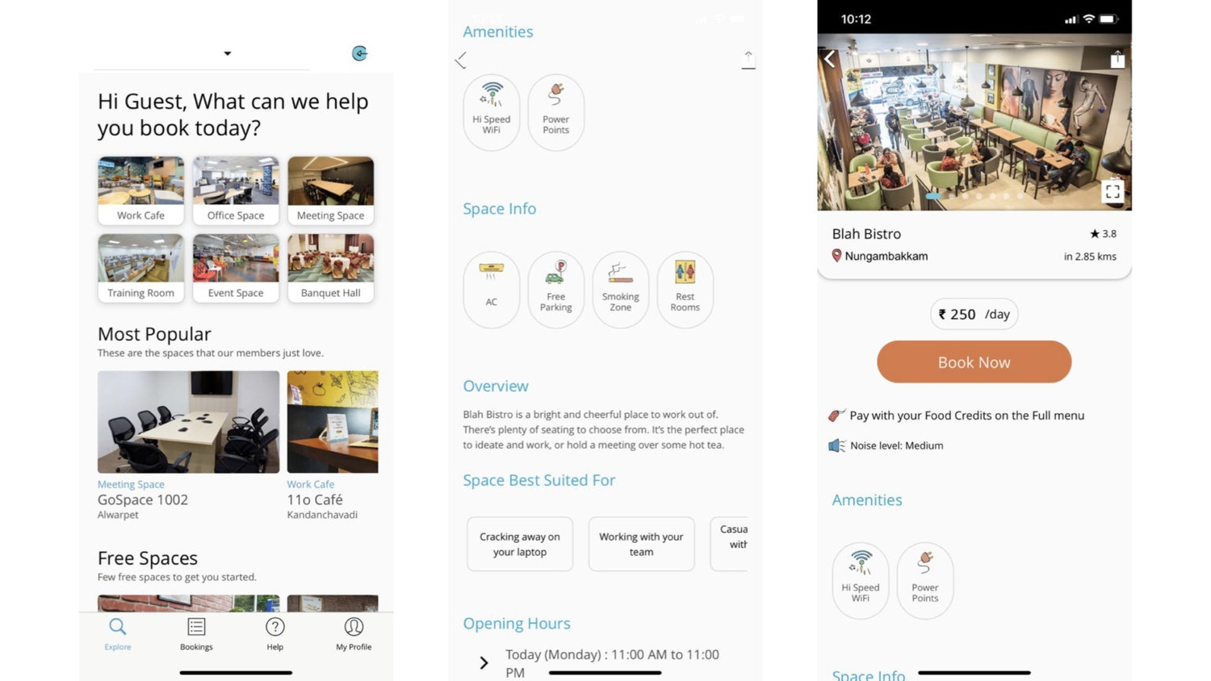Viewport: 1211px width, 681px height.
Task: Choose the Banquet Hall category tile
Action: 330,268
